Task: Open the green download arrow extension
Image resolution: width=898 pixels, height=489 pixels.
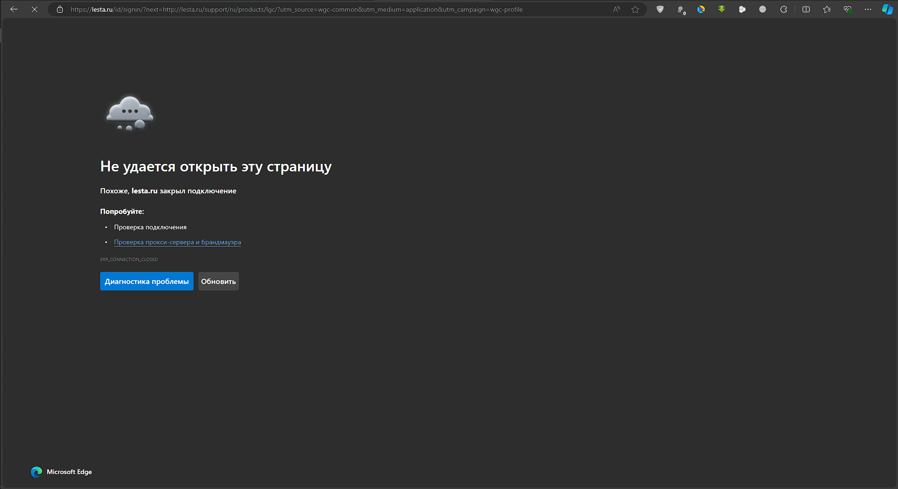Action: pyautogui.click(x=722, y=9)
